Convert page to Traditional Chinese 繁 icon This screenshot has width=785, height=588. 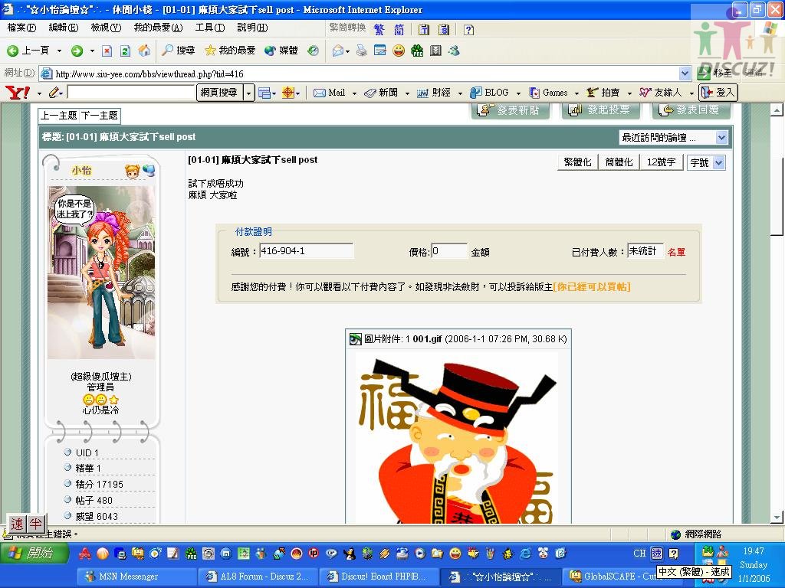coord(379,30)
